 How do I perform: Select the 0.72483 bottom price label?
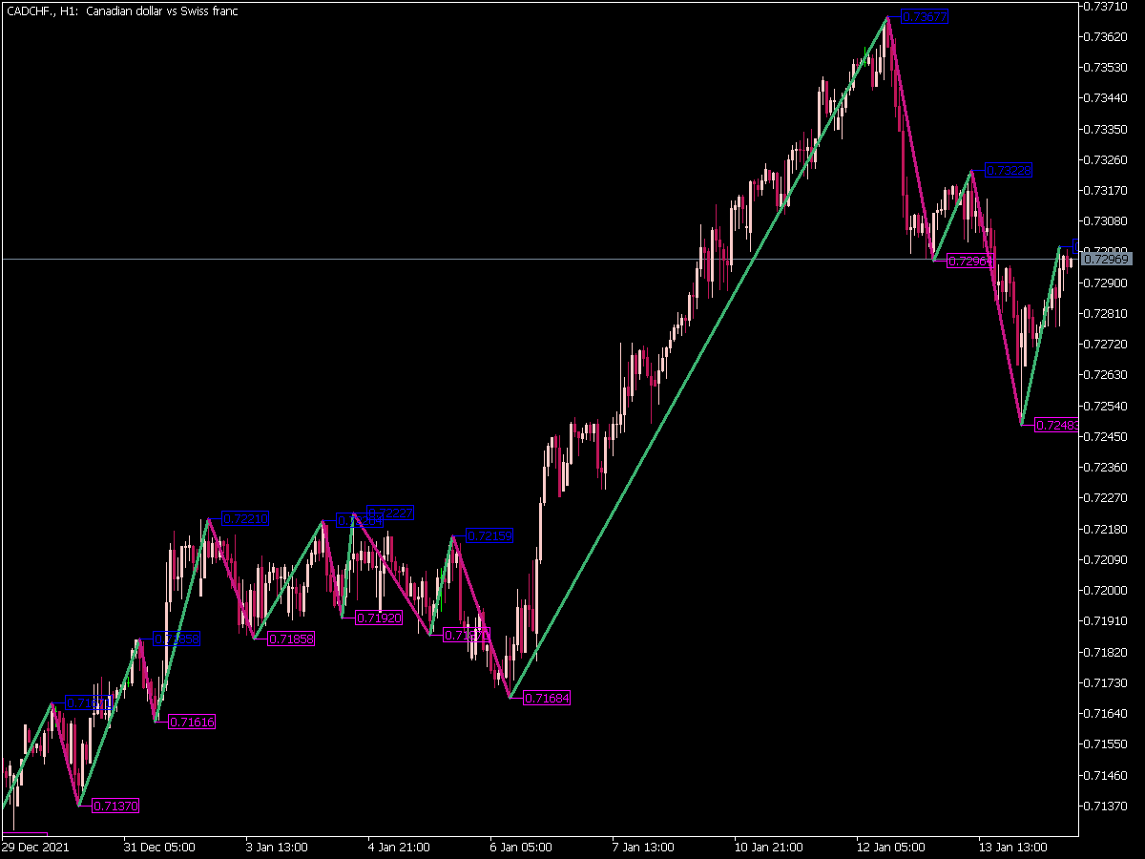1055,426
